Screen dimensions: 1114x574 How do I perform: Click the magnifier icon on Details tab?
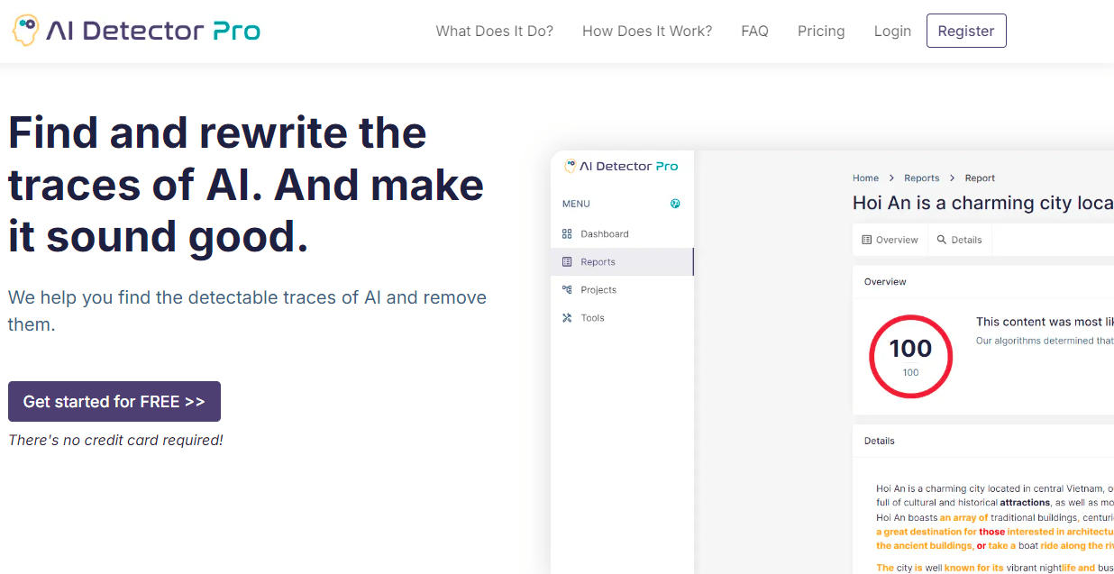pyautogui.click(x=942, y=240)
